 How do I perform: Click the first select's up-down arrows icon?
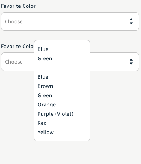pos(131,21)
